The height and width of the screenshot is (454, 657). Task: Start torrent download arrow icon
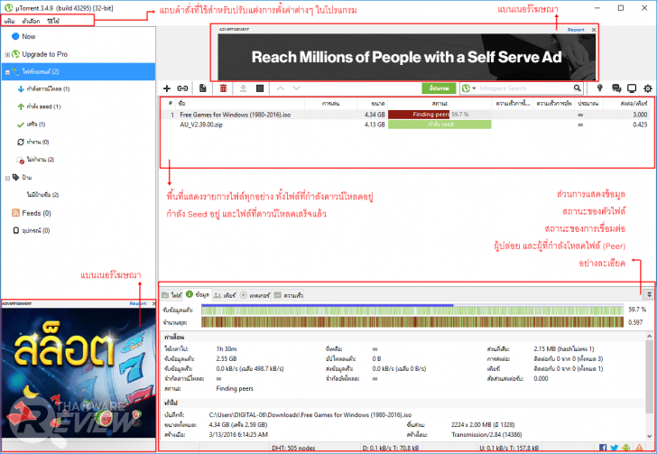(x=243, y=88)
